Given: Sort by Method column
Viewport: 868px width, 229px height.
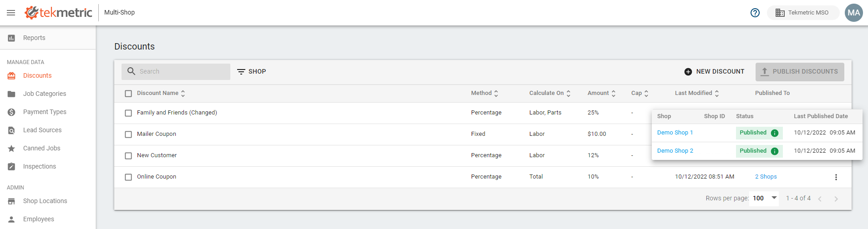Looking at the screenshot, I should tap(485, 93).
